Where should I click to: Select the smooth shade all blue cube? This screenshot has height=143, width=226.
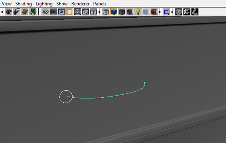coord(114,12)
